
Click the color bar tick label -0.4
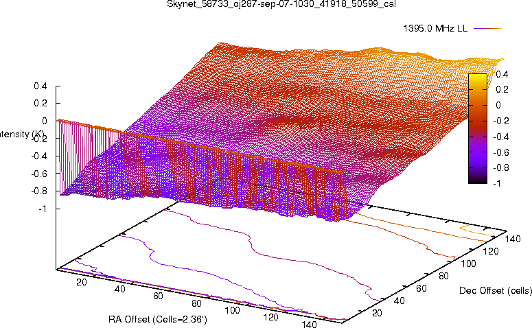(x=500, y=137)
